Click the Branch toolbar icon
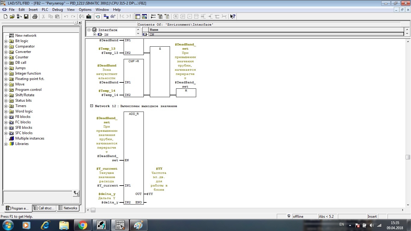The height and width of the screenshot is (231, 411). (217, 17)
